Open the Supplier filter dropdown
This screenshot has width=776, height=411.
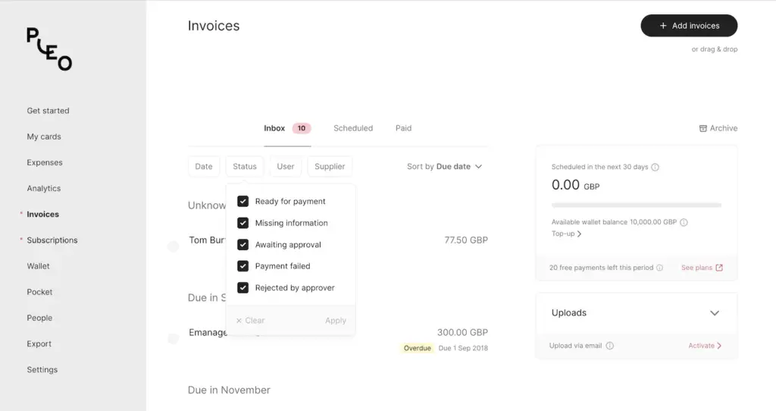tap(330, 167)
